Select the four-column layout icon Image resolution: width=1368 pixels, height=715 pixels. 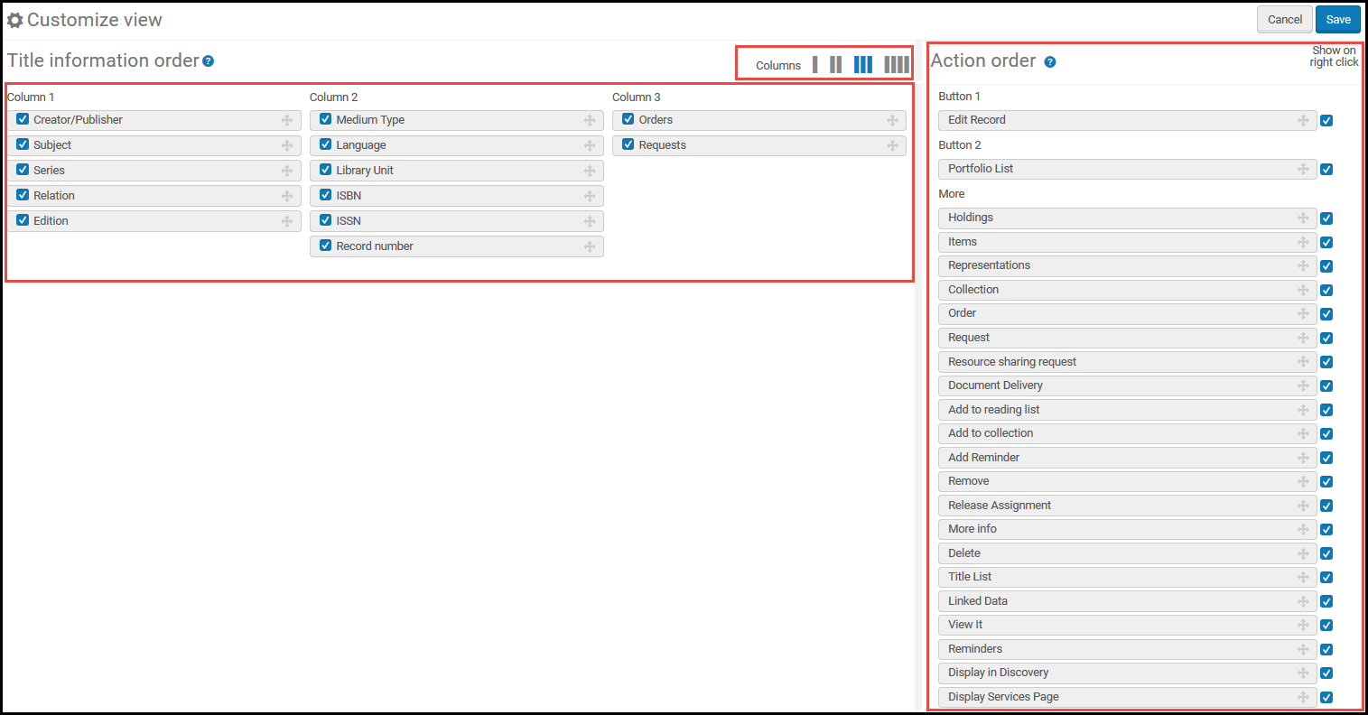click(x=897, y=65)
